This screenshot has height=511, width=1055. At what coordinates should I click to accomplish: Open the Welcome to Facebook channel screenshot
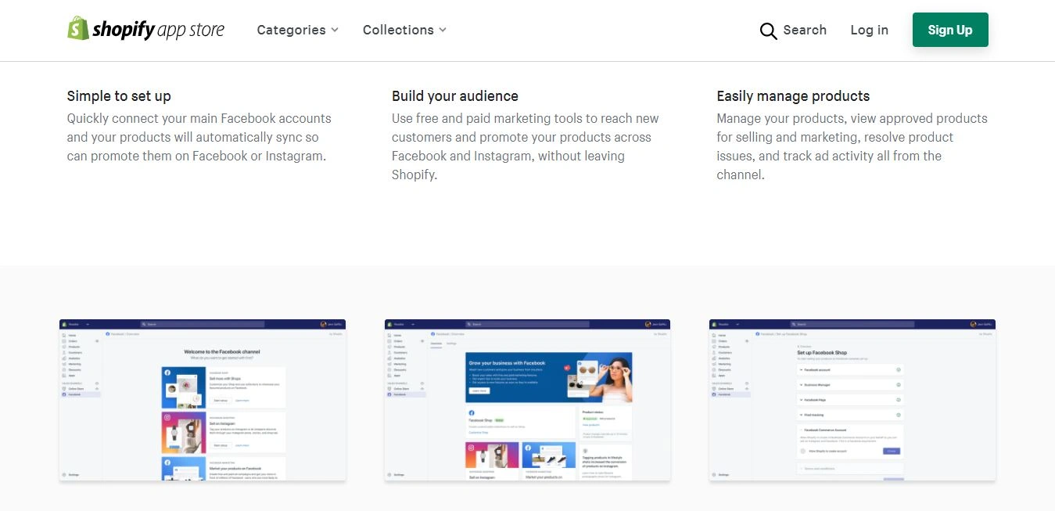pos(203,400)
